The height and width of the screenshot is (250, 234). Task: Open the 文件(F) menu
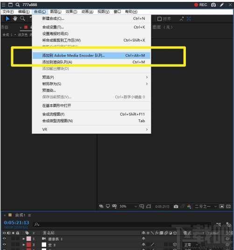coord(8,12)
